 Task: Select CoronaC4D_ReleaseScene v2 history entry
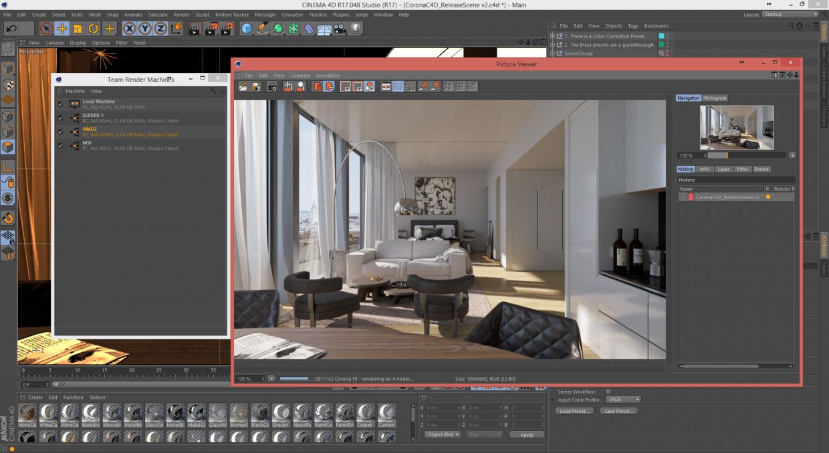pyautogui.click(x=736, y=197)
